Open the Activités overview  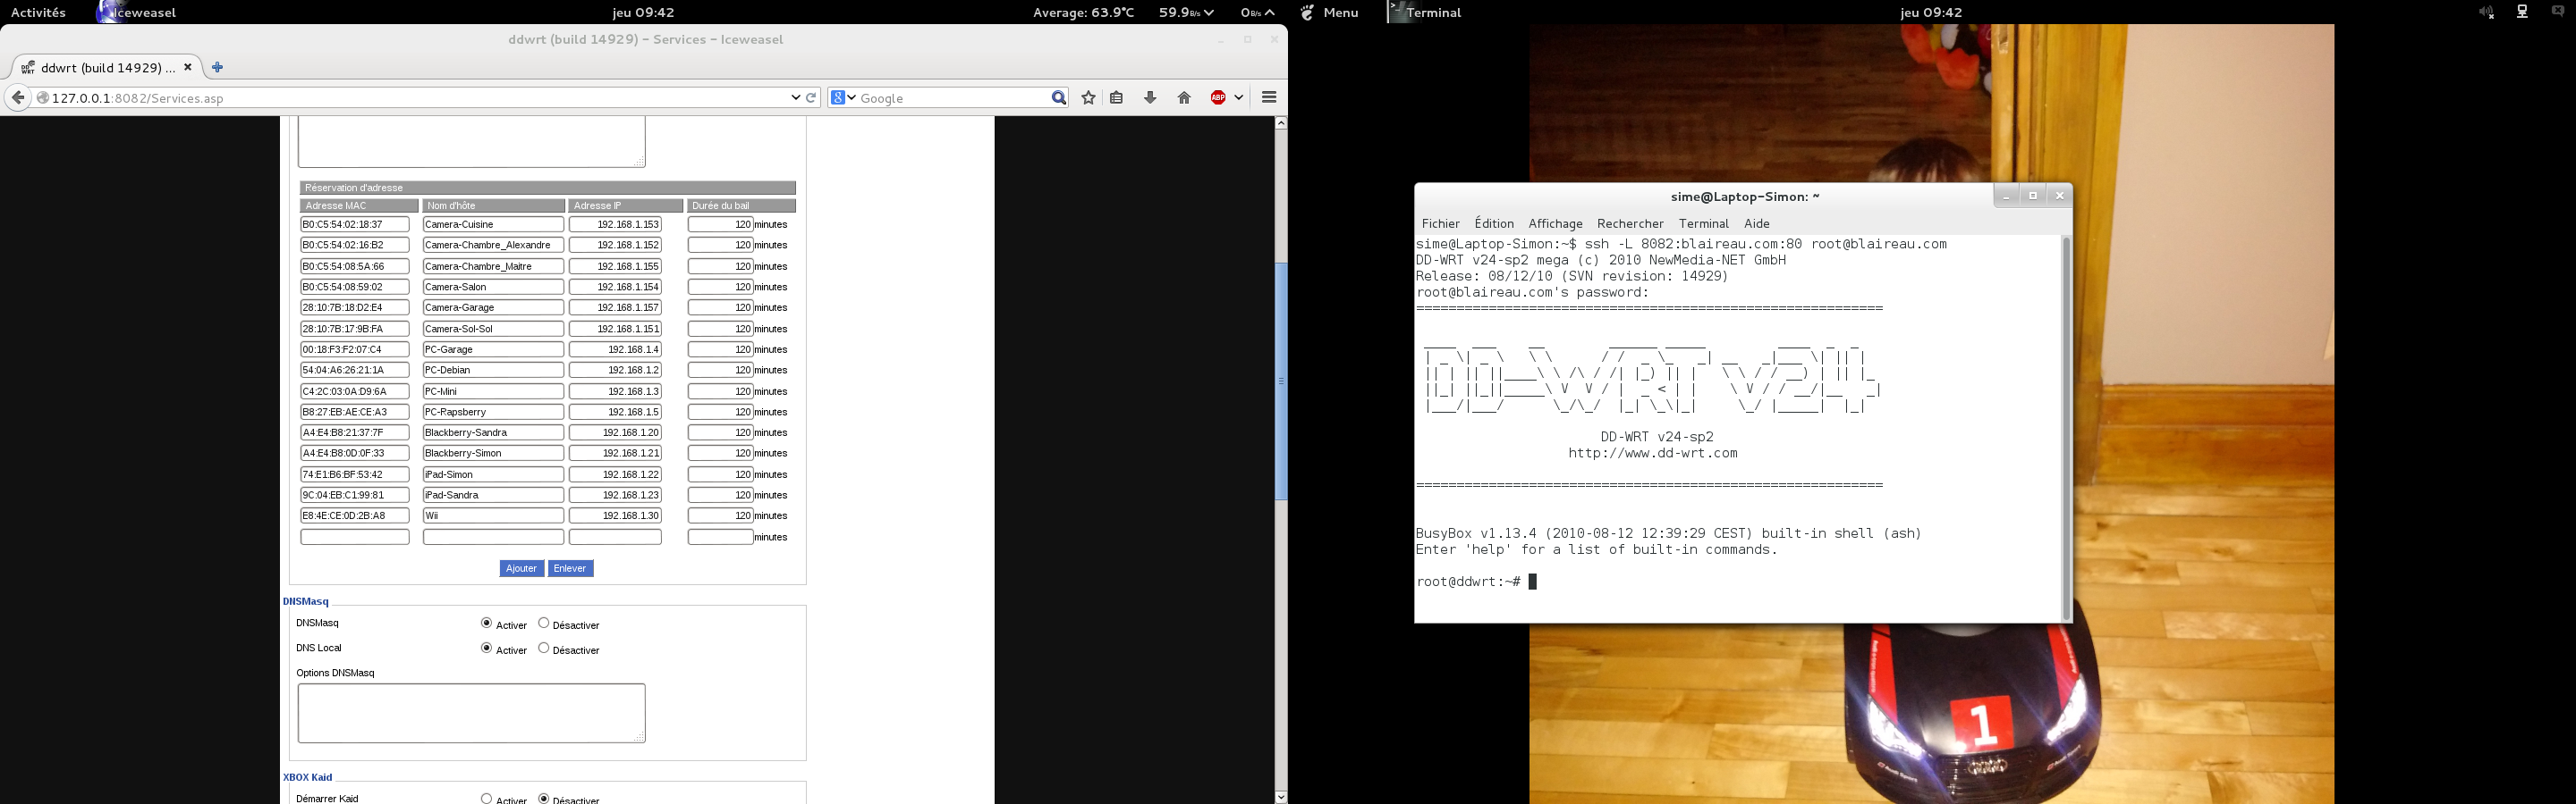click(38, 12)
